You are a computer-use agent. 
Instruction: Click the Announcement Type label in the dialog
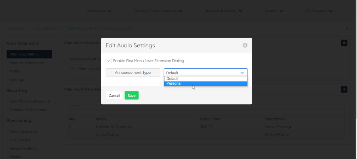[133, 72]
